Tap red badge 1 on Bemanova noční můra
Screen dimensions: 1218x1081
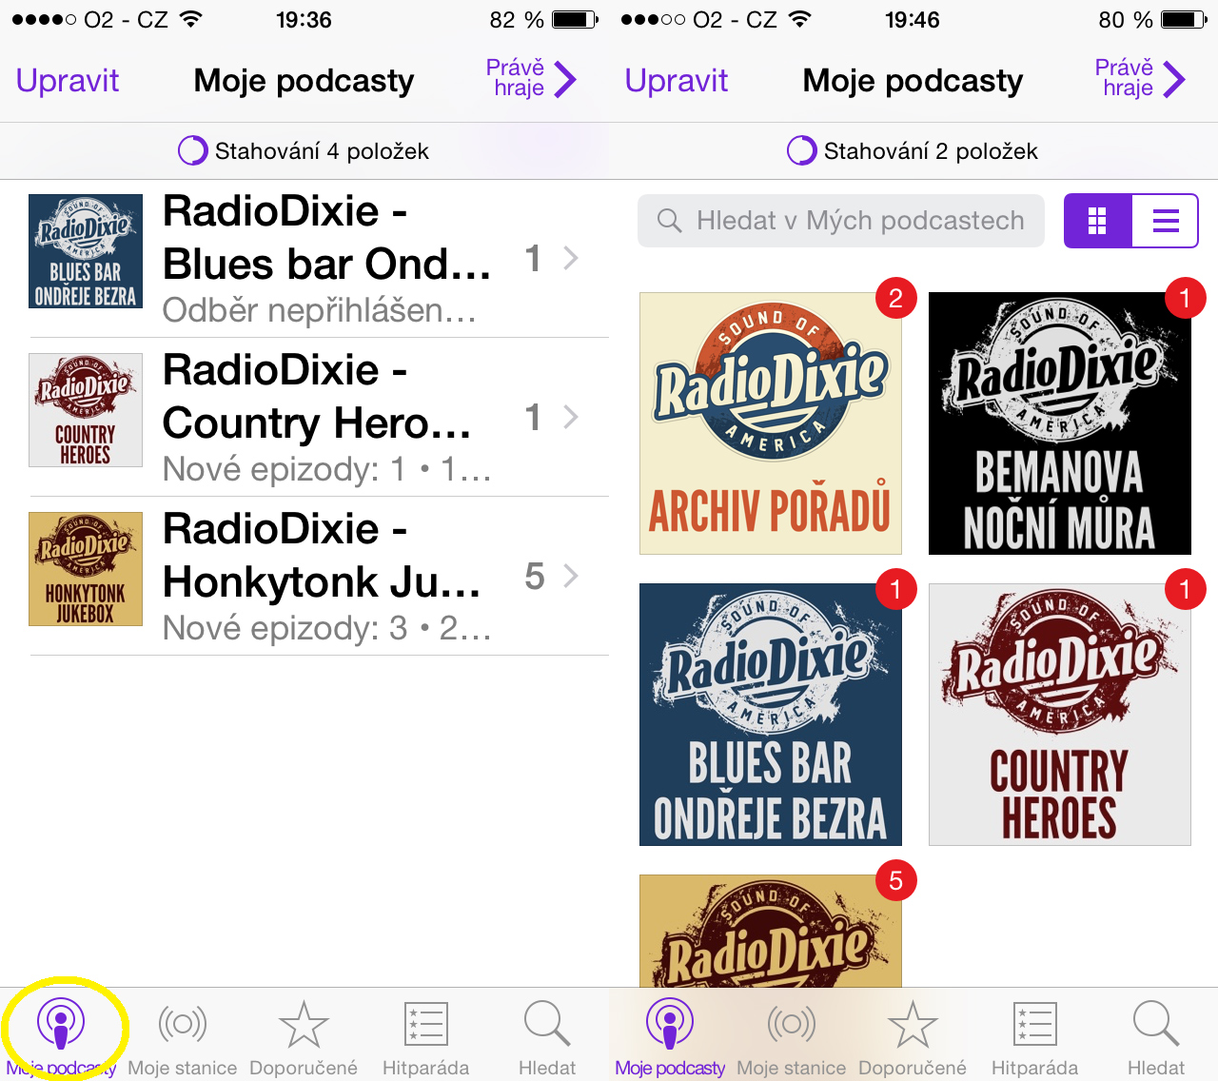point(1185,299)
